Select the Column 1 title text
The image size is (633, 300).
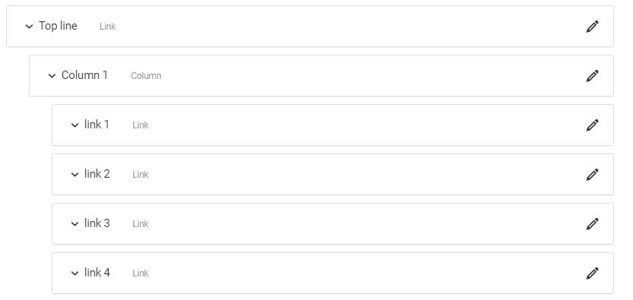click(85, 75)
